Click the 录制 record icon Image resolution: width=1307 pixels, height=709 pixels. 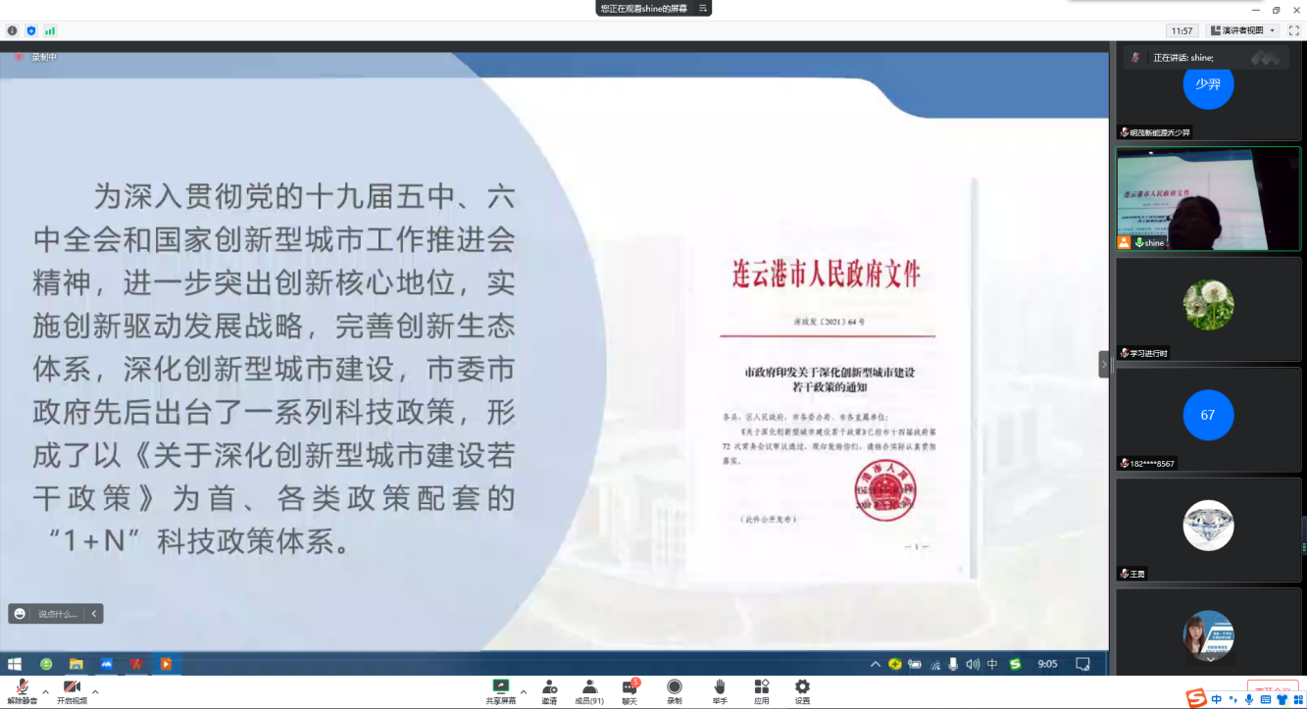tap(675, 686)
